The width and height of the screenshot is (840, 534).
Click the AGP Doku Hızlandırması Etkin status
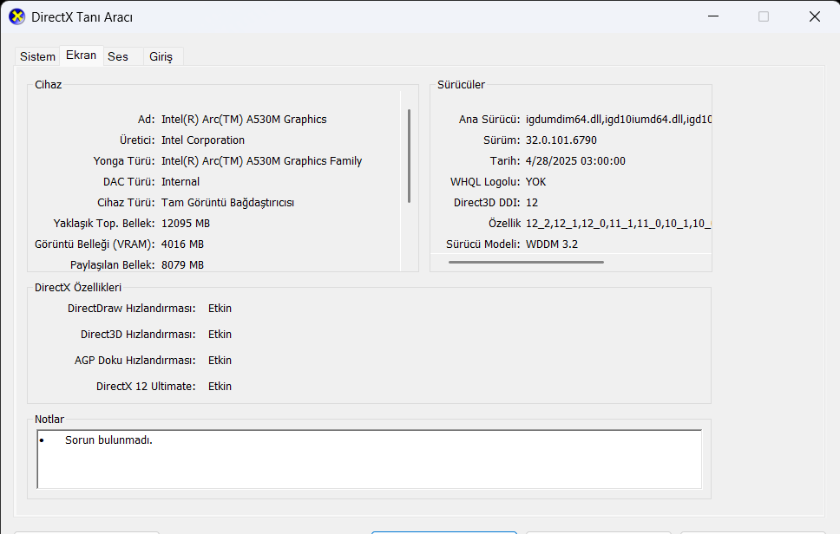[220, 361]
